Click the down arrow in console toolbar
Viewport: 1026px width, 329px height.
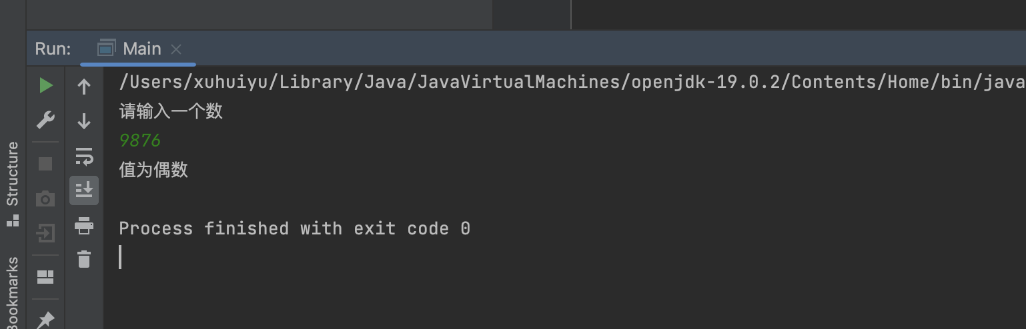[84, 121]
